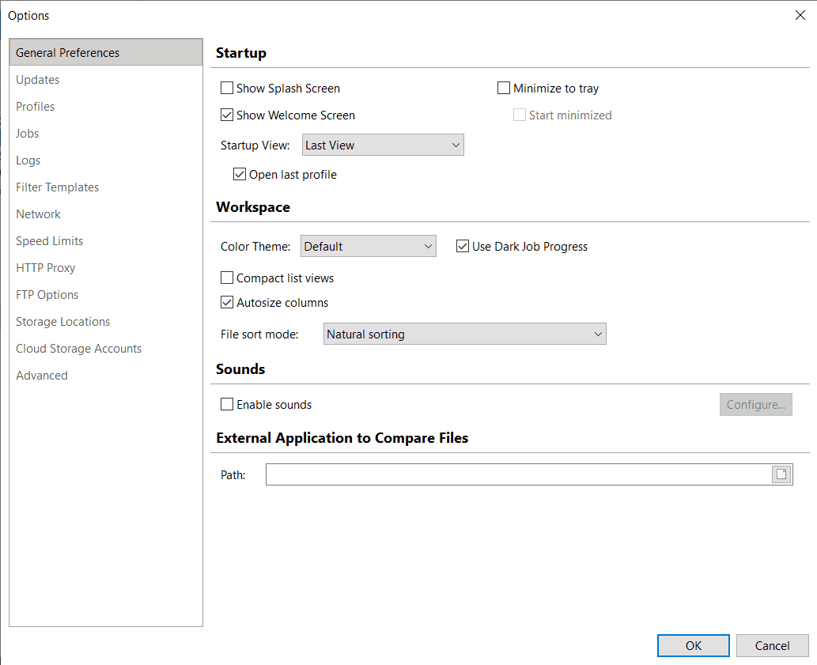Viewport: 817px width, 665px height.
Task: Turn on Compact list views
Action: point(227,278)
